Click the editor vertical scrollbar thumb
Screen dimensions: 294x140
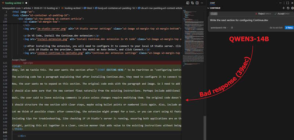[205, 128]
